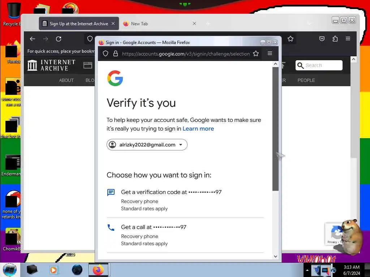Minimize the Google sign-in popup window
Viewport: 370px width, 277px height.
[263, 43]
